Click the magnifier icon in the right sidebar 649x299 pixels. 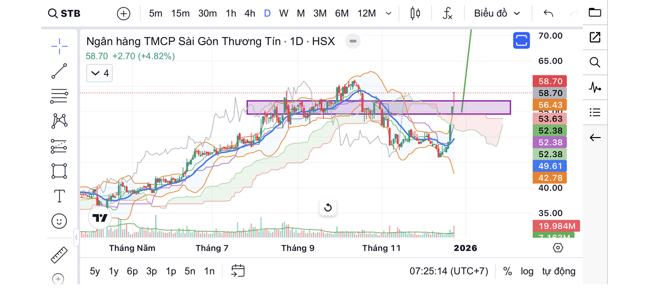pyautogui.click(x=595, y=62)
